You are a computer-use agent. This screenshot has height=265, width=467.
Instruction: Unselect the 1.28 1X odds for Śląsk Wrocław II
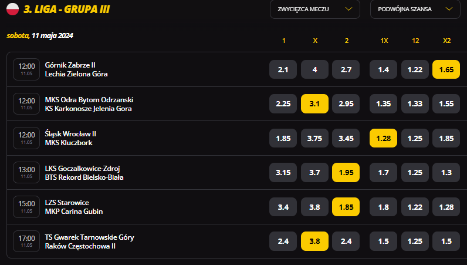(x=383, y=138)
